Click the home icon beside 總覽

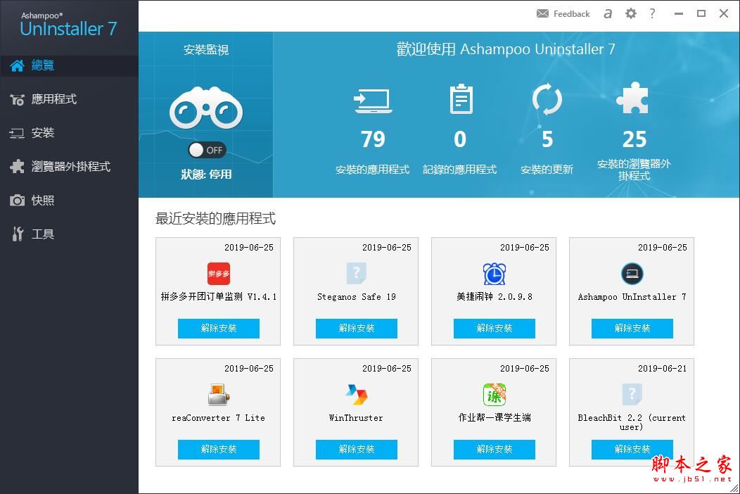(18, 65)
